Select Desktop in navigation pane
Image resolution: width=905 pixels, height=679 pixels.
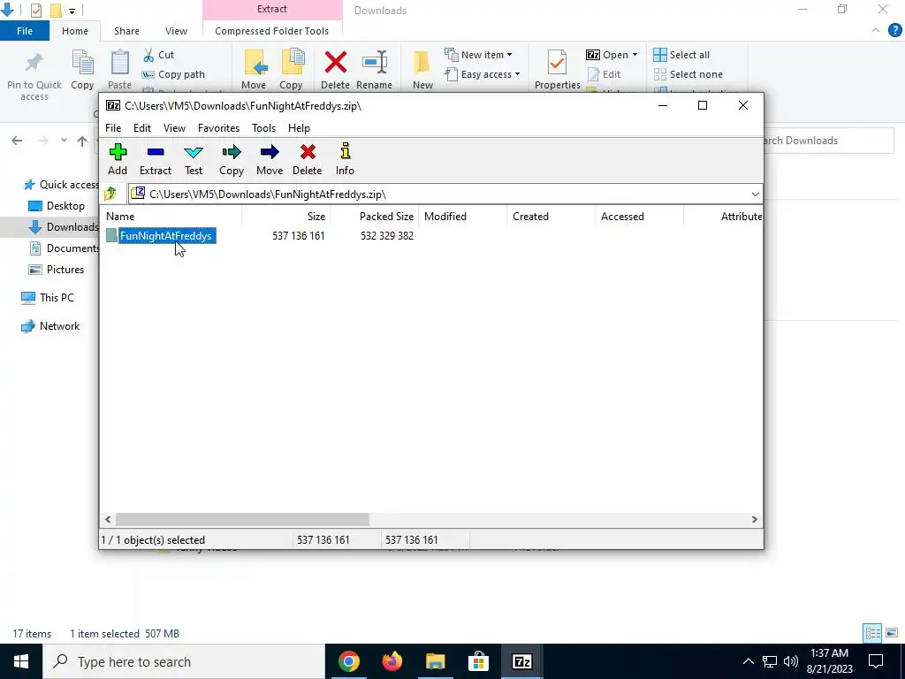point(57,205)
